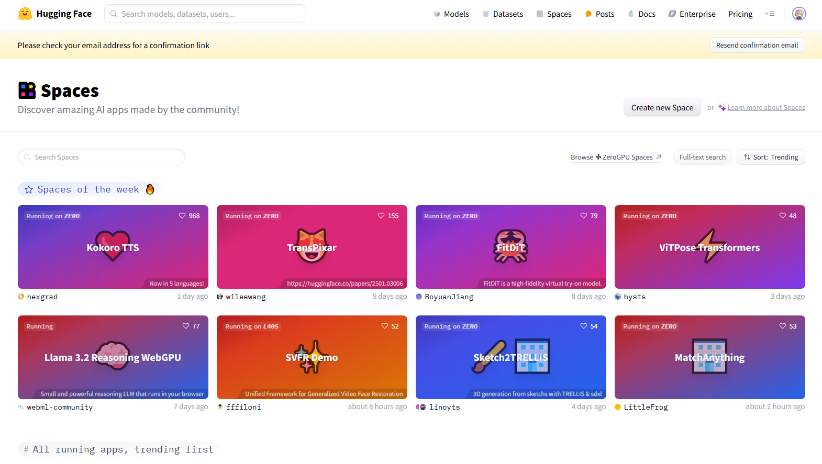Image resolution: width=822 pixels, height=464 pixels.
Task: Focus the Search Spaces field
Action: click(x=102, y=157)
